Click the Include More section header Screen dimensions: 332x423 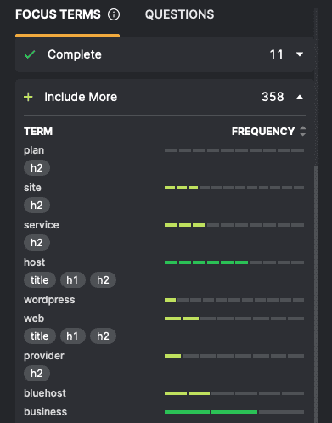point(165,97)
